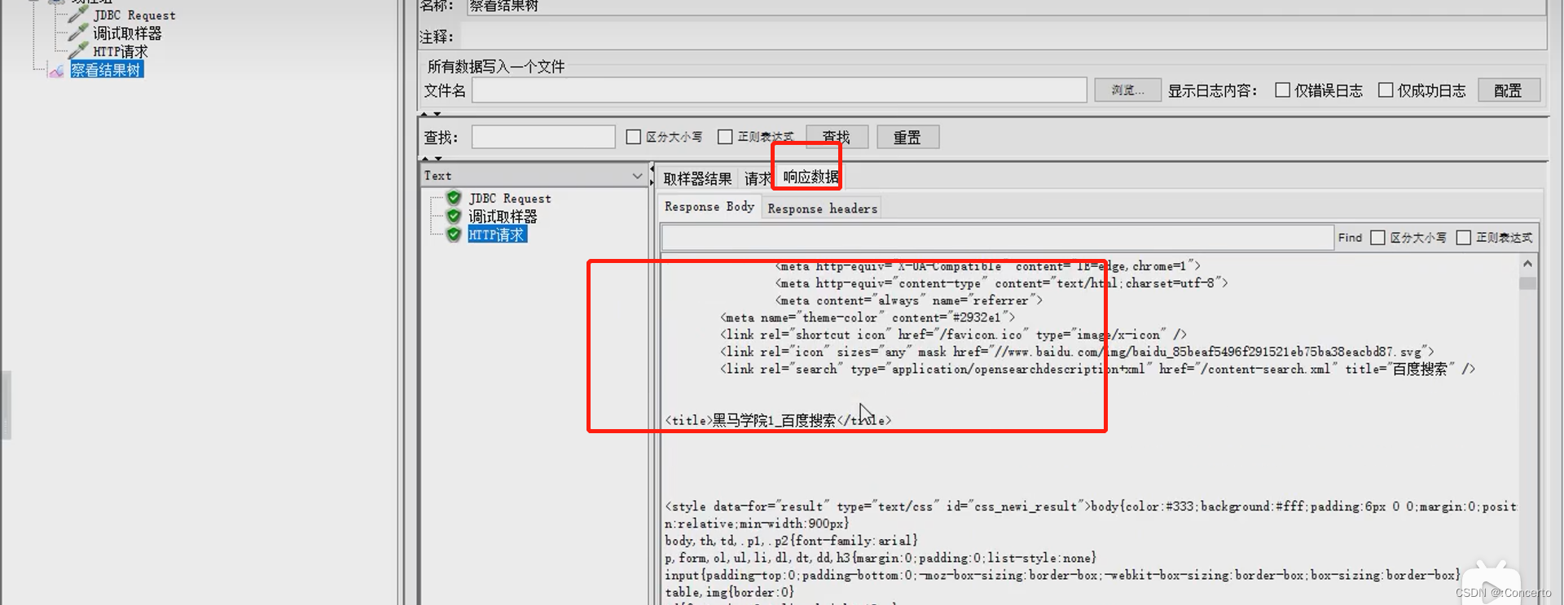Select 察看结果树 node in test plan tree
Image resolution: width=1564 pixels, height=605 pixels.
pyautogui.click(x=106, y=70)
